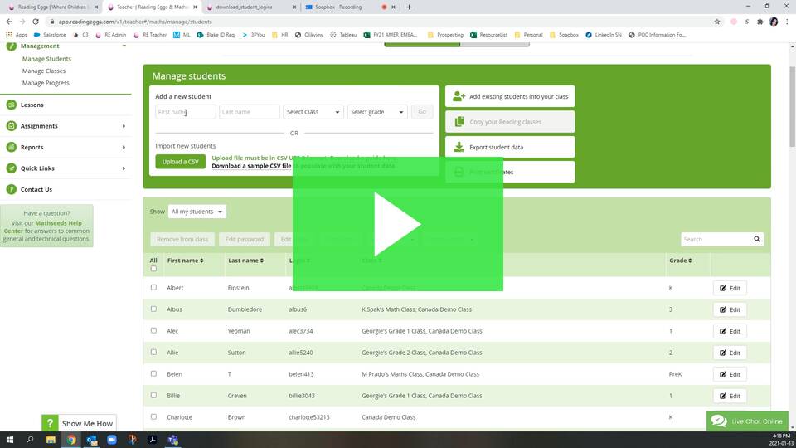Screen dimensions: 796x448
Task: Click the Live Chat Online speech bubble icon
Action: (x=719, y=421)
